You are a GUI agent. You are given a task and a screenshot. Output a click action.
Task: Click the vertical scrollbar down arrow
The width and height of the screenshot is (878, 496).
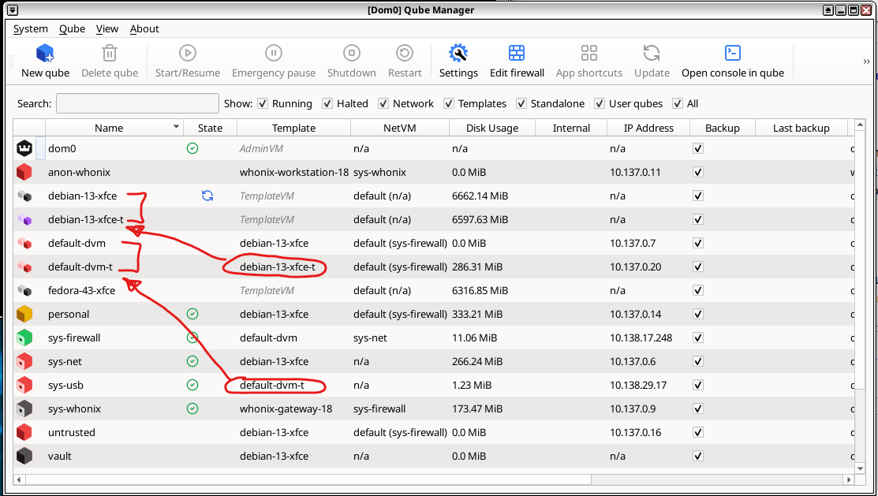coord(860,468)
